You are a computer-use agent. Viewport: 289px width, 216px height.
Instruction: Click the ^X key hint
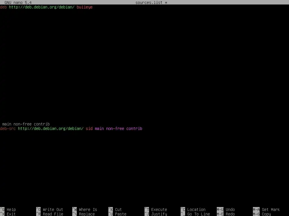click(2, 214)
